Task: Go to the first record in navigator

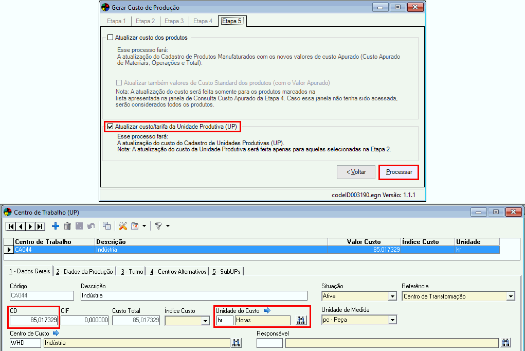Action: pyautogui.click(x=11, y=226)
